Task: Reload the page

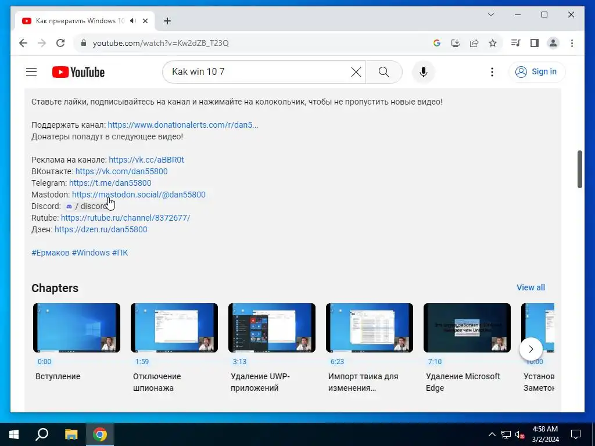Action: coord(60,43)
